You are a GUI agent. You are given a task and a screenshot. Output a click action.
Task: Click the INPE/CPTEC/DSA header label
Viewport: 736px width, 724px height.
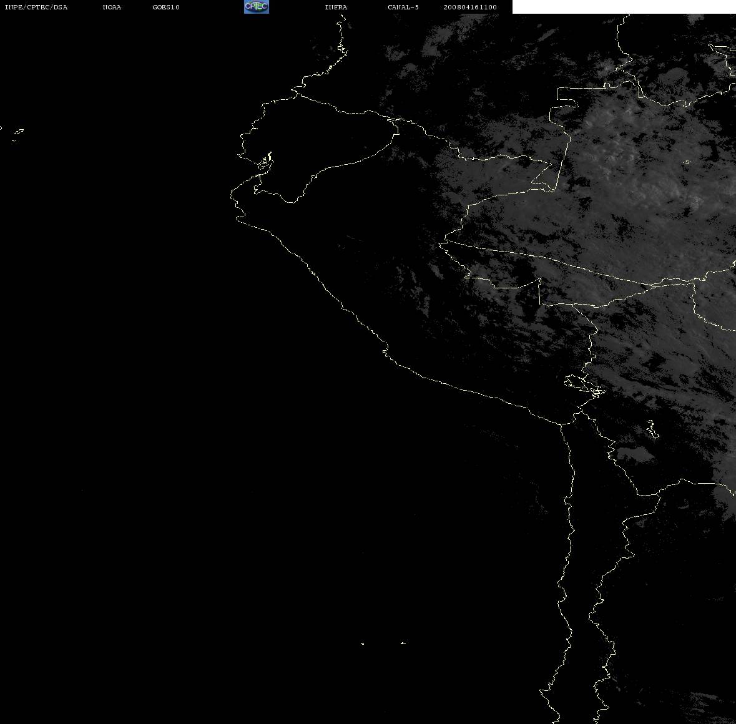click(36, 7)
